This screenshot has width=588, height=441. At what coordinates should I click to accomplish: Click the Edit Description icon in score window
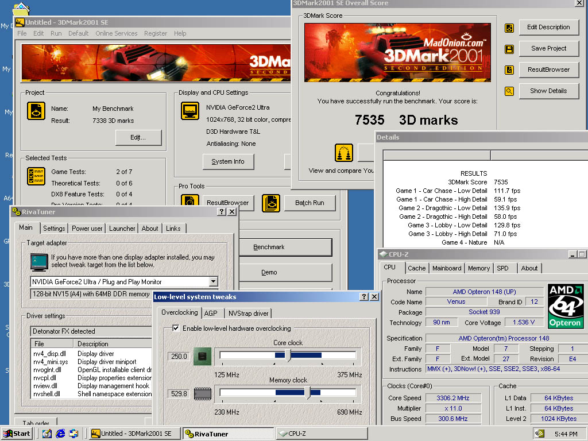click(509, 28)
